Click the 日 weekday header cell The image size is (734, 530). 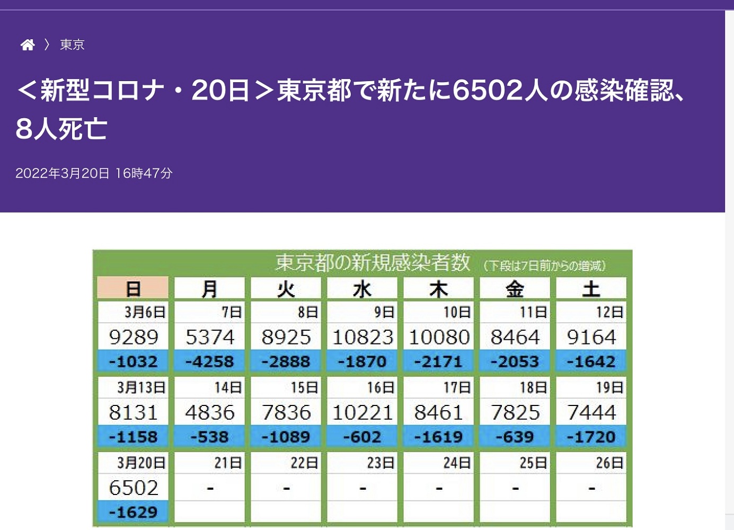tap(133, 288)
